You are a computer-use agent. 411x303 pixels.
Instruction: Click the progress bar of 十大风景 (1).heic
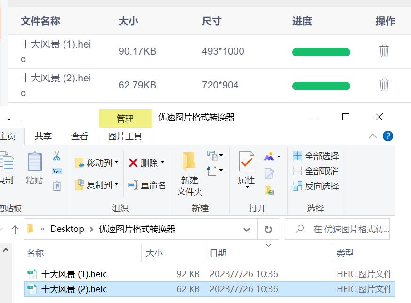tap(321, 52)
